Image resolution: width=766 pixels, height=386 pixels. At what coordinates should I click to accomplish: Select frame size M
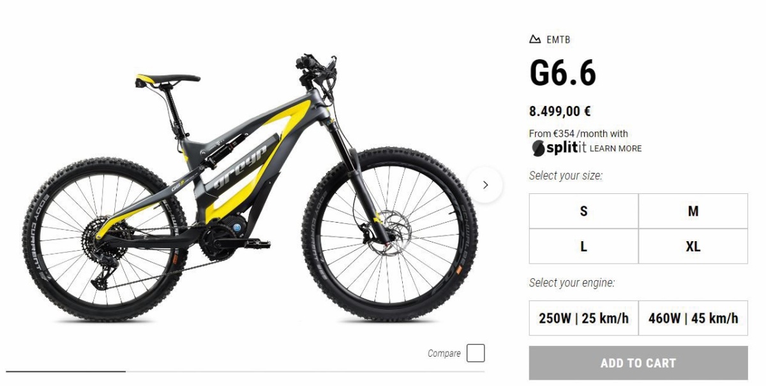tap(693, 211)
